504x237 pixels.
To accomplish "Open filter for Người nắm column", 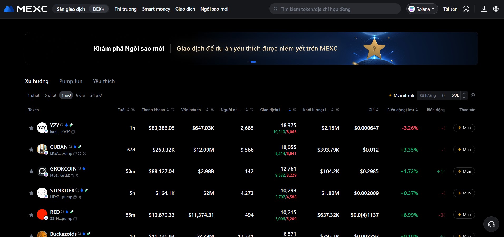I will [x=252, y=110].
